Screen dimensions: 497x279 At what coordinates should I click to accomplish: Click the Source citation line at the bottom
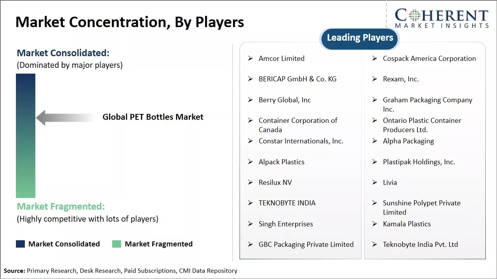[x=120, y=271]
